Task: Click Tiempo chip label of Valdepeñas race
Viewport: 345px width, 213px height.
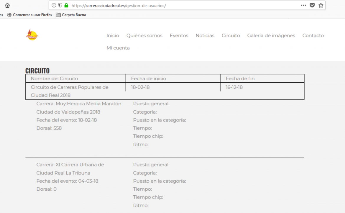Action: click(148, 137)
